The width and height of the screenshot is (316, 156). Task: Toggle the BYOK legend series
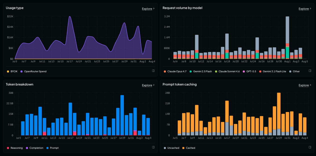[x=12, y=71]
